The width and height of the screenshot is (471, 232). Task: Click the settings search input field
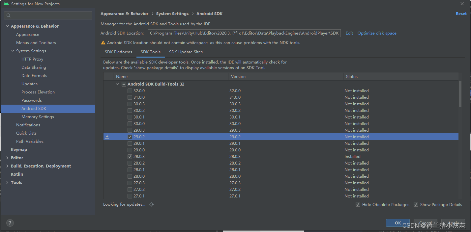tap(48, 15)
